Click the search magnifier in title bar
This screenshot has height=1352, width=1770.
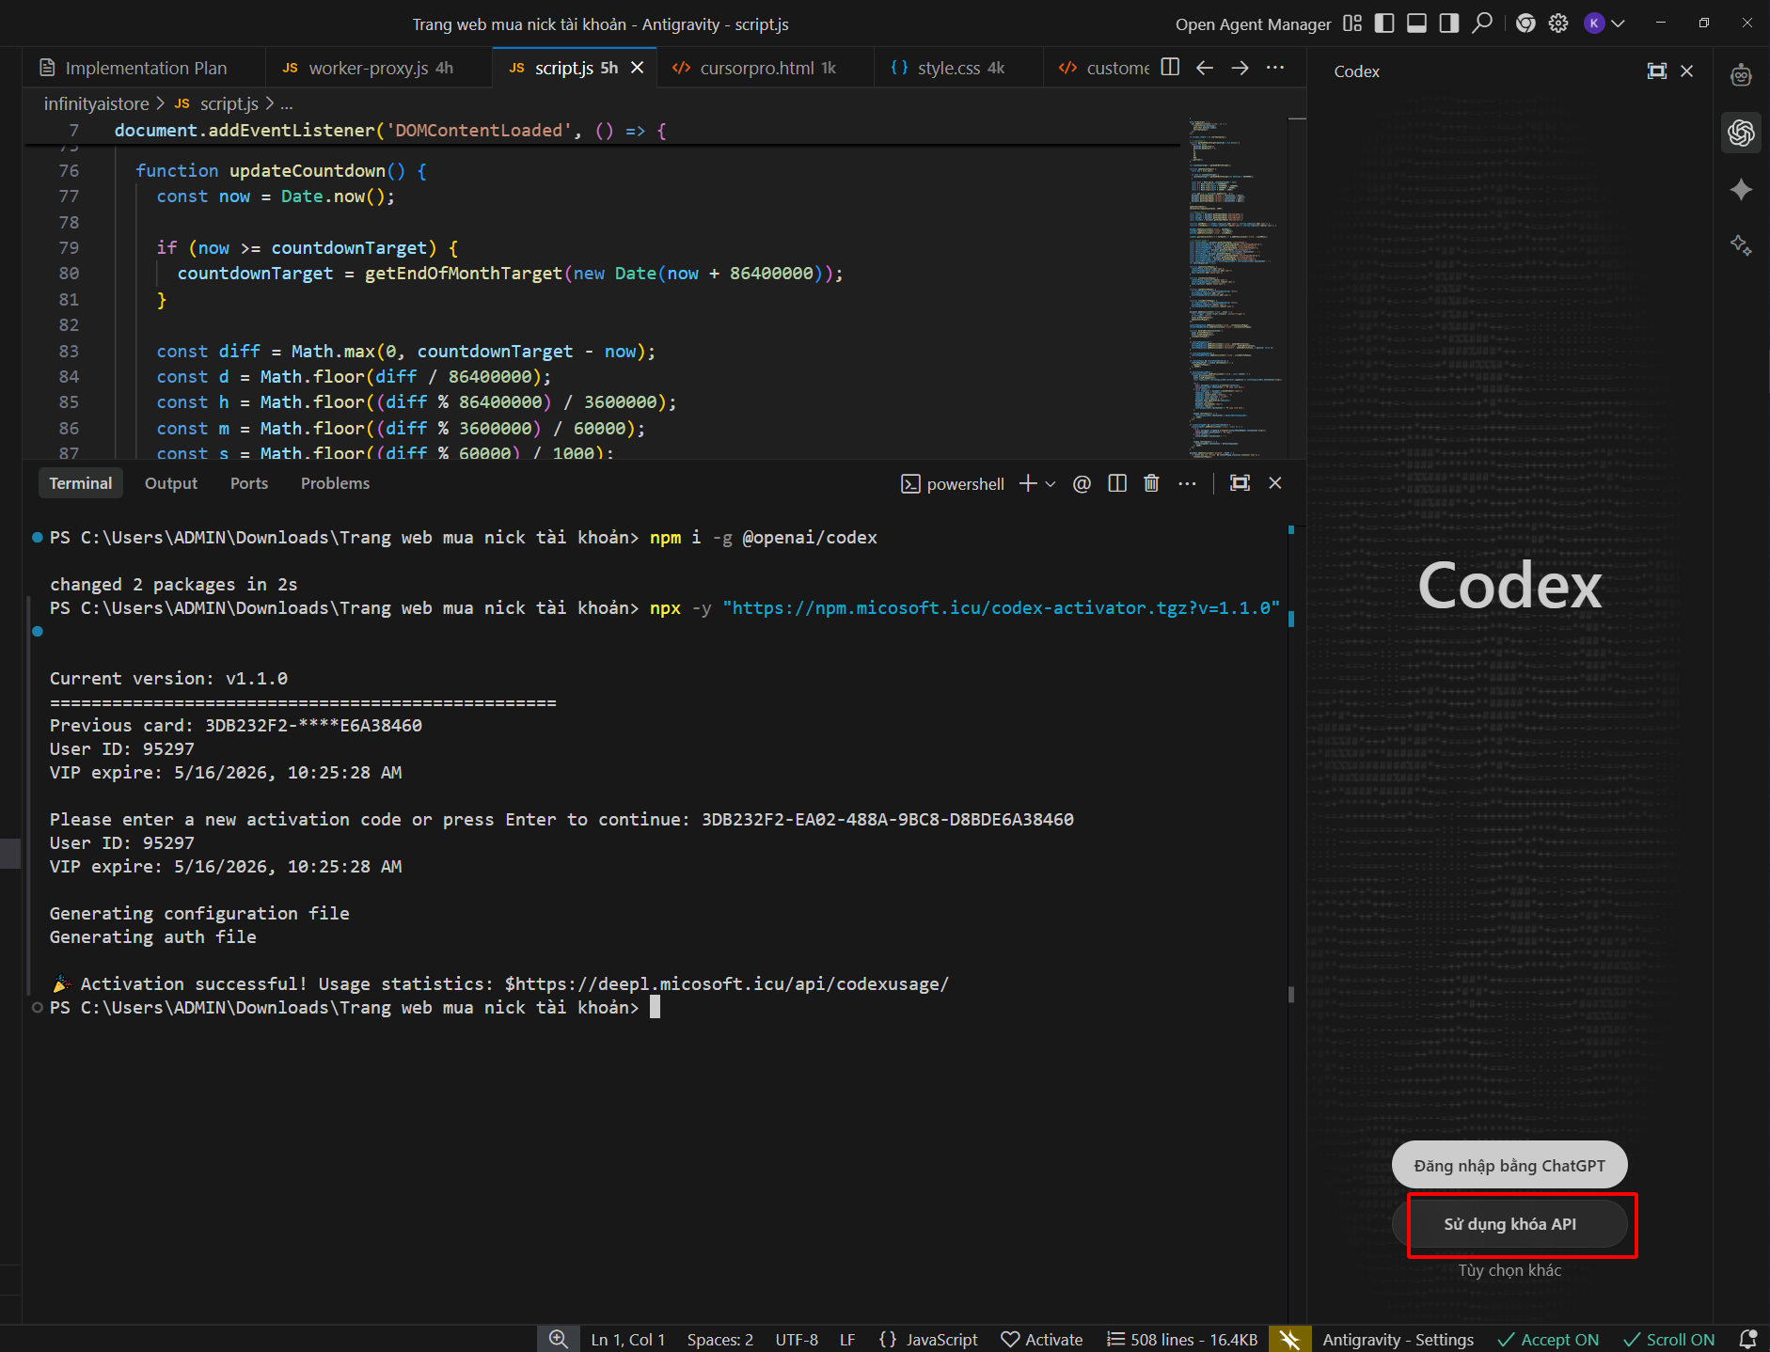(x=1482, y=23)
